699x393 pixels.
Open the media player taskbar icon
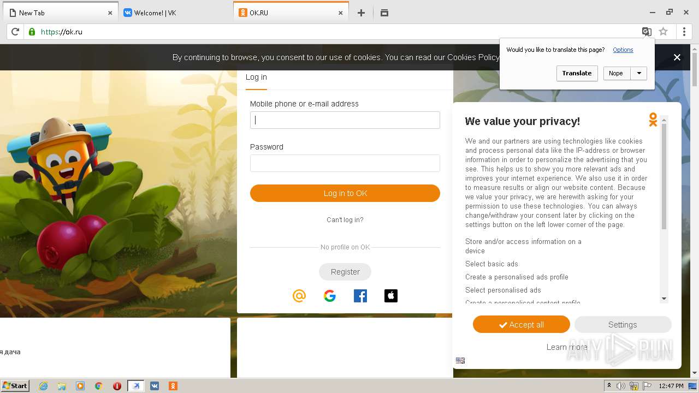point(80,386)
